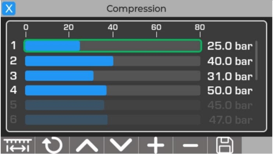The image size is (273, 154).
Task: Click the 50.0 bar value label
Action: tap(230, 91)
